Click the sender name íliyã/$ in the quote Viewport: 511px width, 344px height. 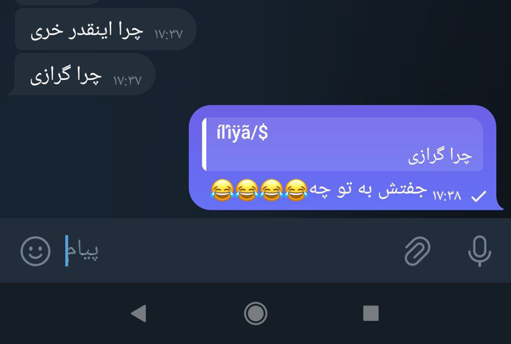pyautogui.click(x=242, y=132)
